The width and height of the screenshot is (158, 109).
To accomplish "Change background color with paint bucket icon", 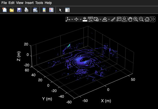I will click(x=85, y=19).
